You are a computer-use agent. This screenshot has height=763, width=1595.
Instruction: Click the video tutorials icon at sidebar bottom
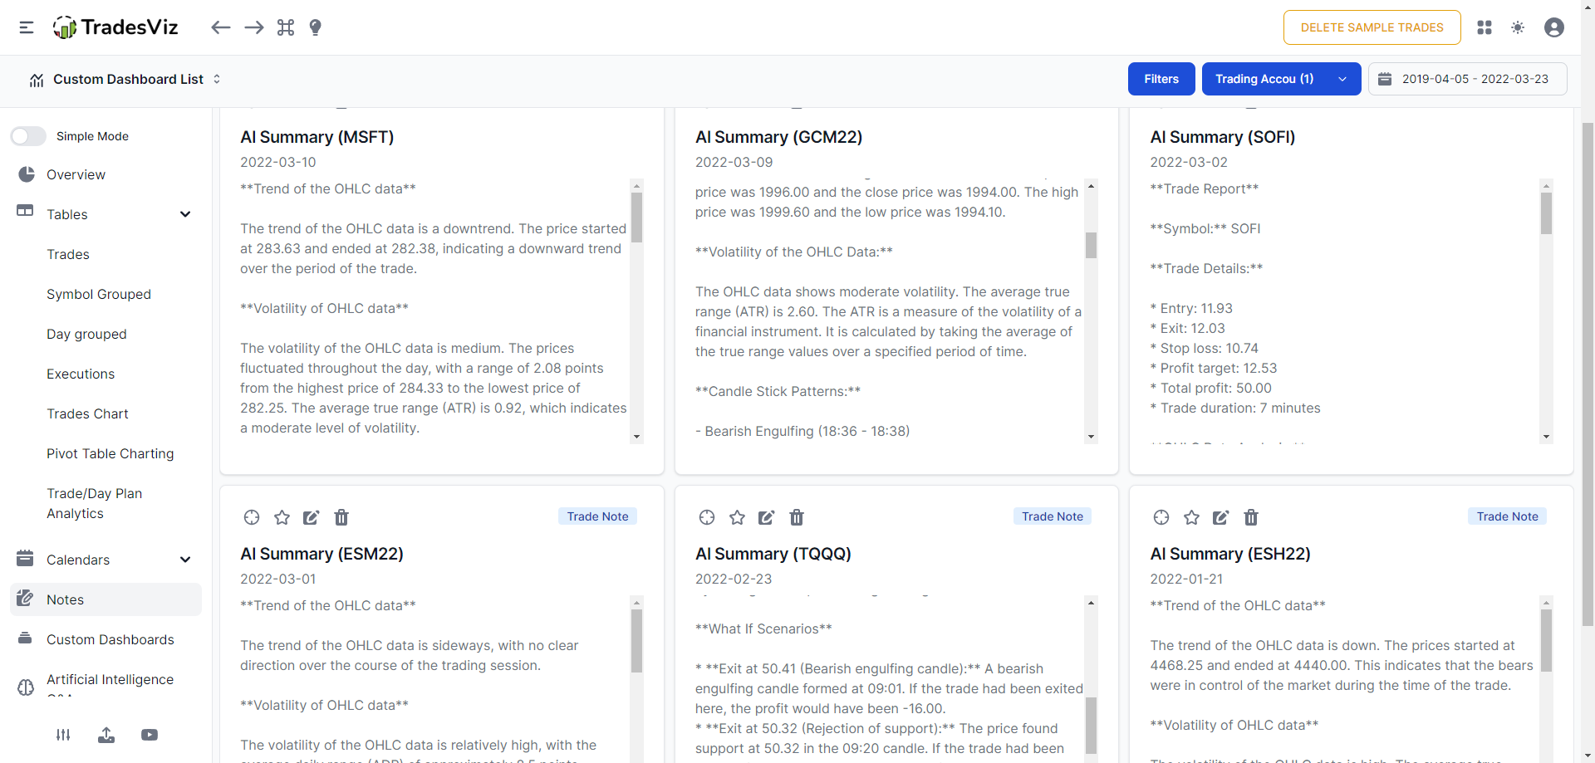150,735
